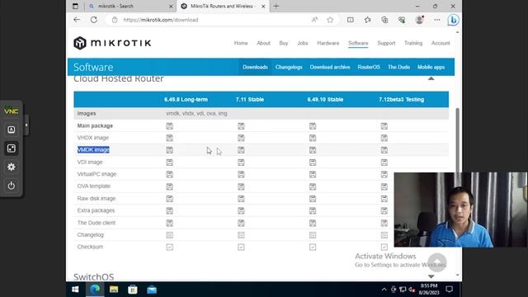Open the Downloads tab
Image resolution: width=528 pixels, height=297 pixels.
coord(255,67)
